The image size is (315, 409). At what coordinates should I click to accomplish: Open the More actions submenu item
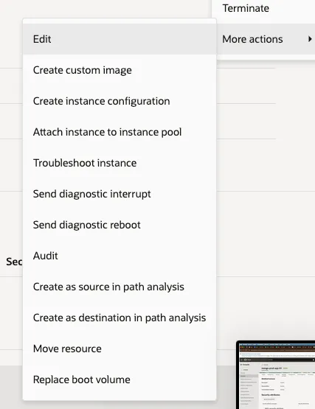(x=266, y=39)
